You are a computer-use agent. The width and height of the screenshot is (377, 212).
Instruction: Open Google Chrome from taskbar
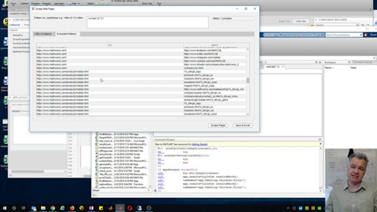coord(52,208)
